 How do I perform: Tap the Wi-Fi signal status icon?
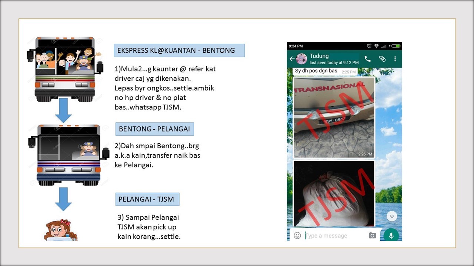376,46
